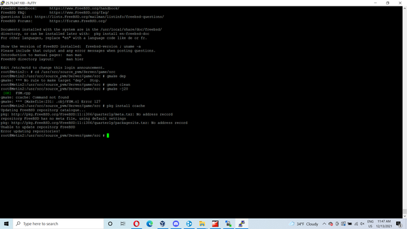
Task: Click the 'gmake -j20' command text
Action: click(117, 89)
